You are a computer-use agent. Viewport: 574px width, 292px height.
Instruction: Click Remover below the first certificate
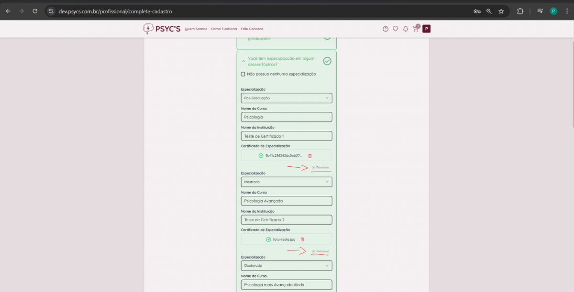(320, 168)
